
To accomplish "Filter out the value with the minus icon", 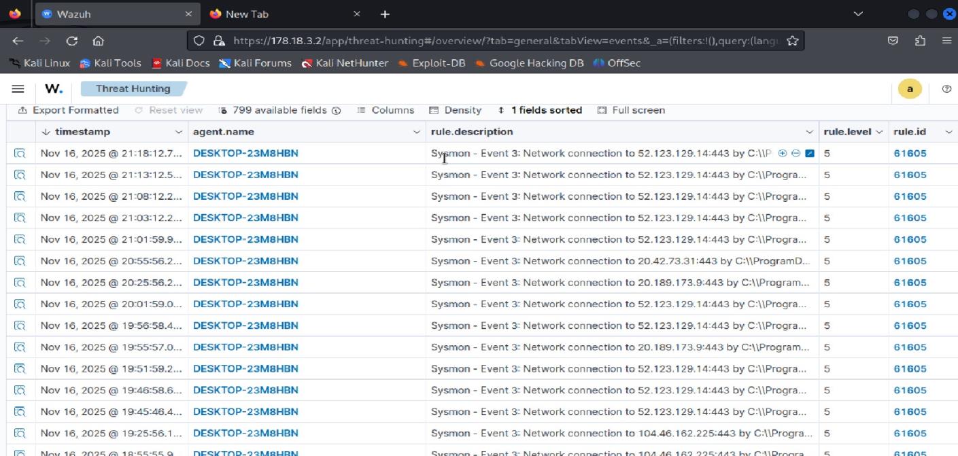I will (x=794, y=153).
